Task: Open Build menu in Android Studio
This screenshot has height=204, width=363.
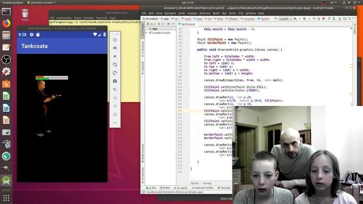Action: pyautogui.click(x=216, y=13)
